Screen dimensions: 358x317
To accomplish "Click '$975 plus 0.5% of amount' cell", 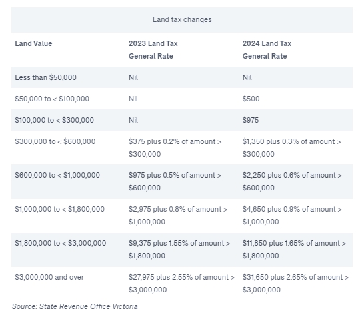I will 175,182.
